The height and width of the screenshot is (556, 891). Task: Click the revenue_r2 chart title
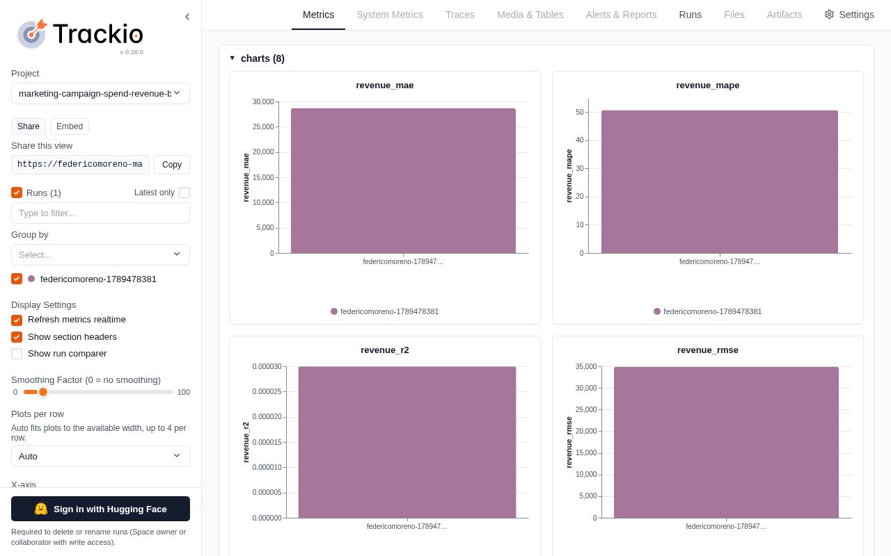point(385,350)
